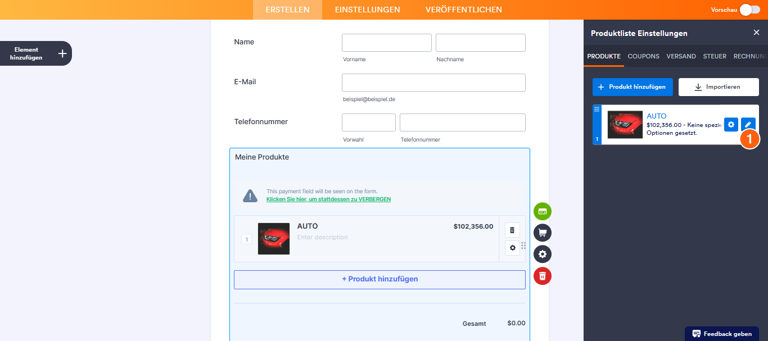Click the shopping cart icon beside the product field

(x=543, y=233)
